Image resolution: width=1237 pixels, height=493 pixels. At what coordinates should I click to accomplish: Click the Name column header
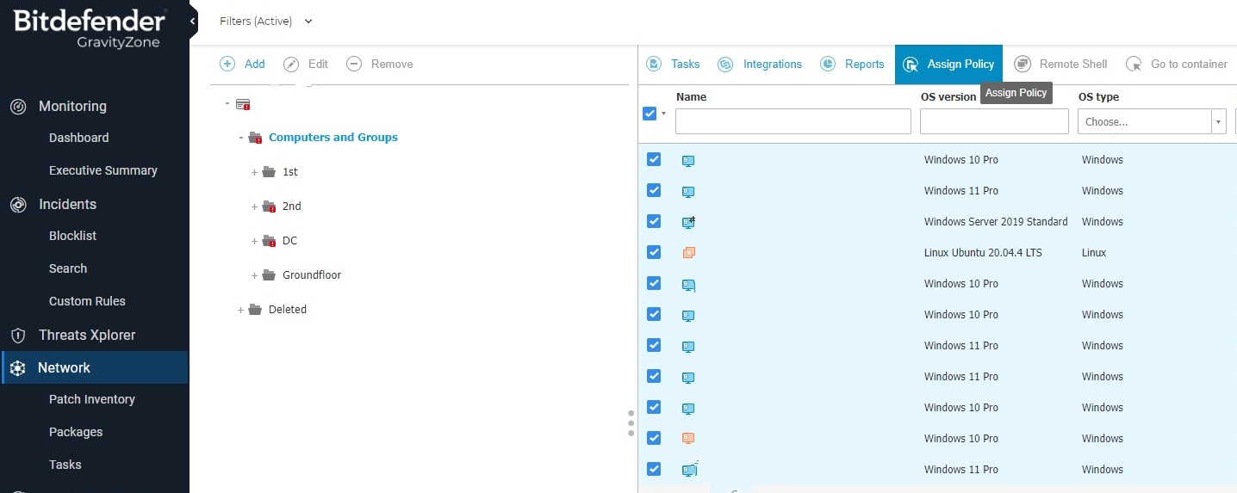click(x=691, y=97)
